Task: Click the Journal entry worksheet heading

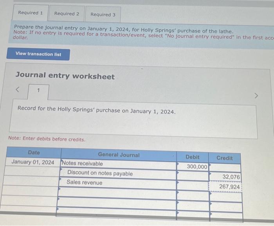Action: coord(65,76)
